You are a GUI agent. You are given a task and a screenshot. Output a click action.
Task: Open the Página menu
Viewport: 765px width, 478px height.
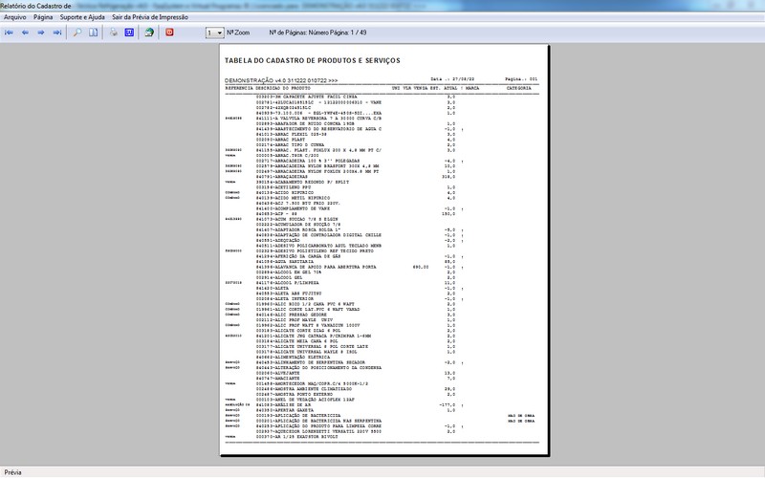(x=43, y=17)
